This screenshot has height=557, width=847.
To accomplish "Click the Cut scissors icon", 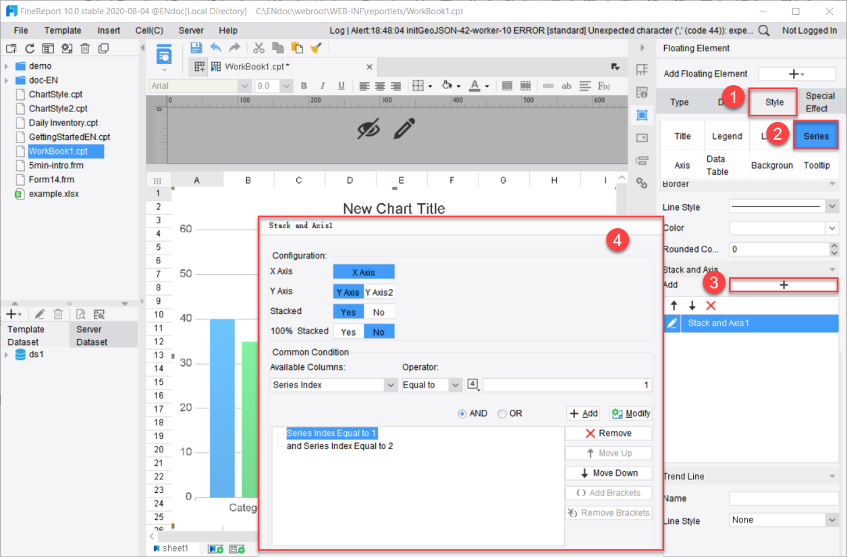I will tap(258, 47).
